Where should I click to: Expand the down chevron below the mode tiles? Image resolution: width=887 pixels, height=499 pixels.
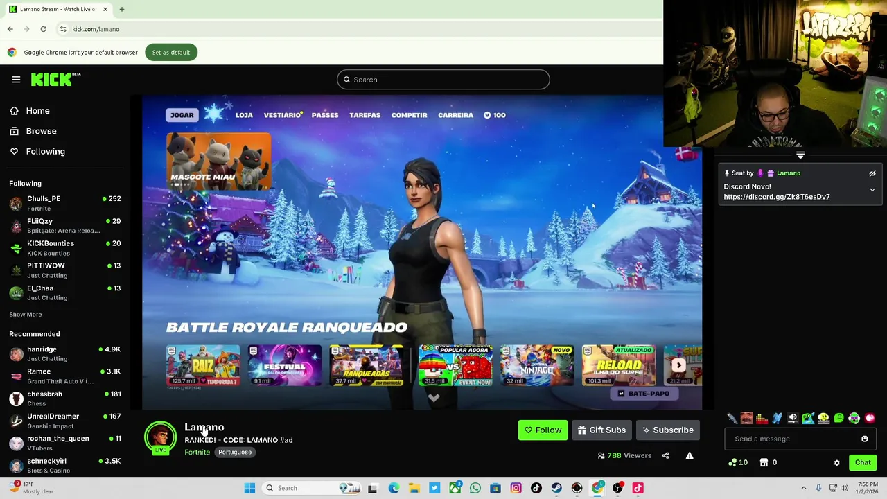click(x=434, y=398)
